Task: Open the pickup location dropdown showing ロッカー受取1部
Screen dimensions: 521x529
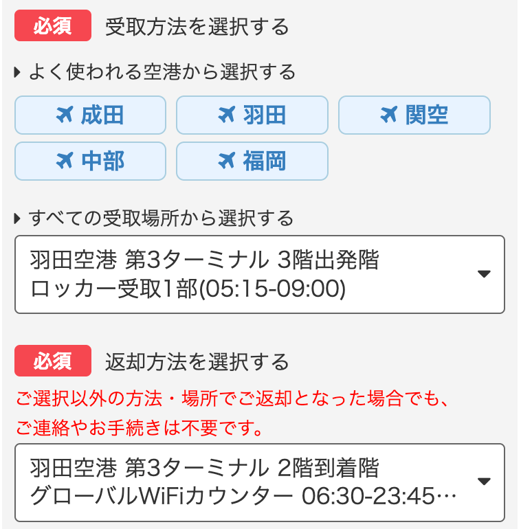Action: point(247,275)
